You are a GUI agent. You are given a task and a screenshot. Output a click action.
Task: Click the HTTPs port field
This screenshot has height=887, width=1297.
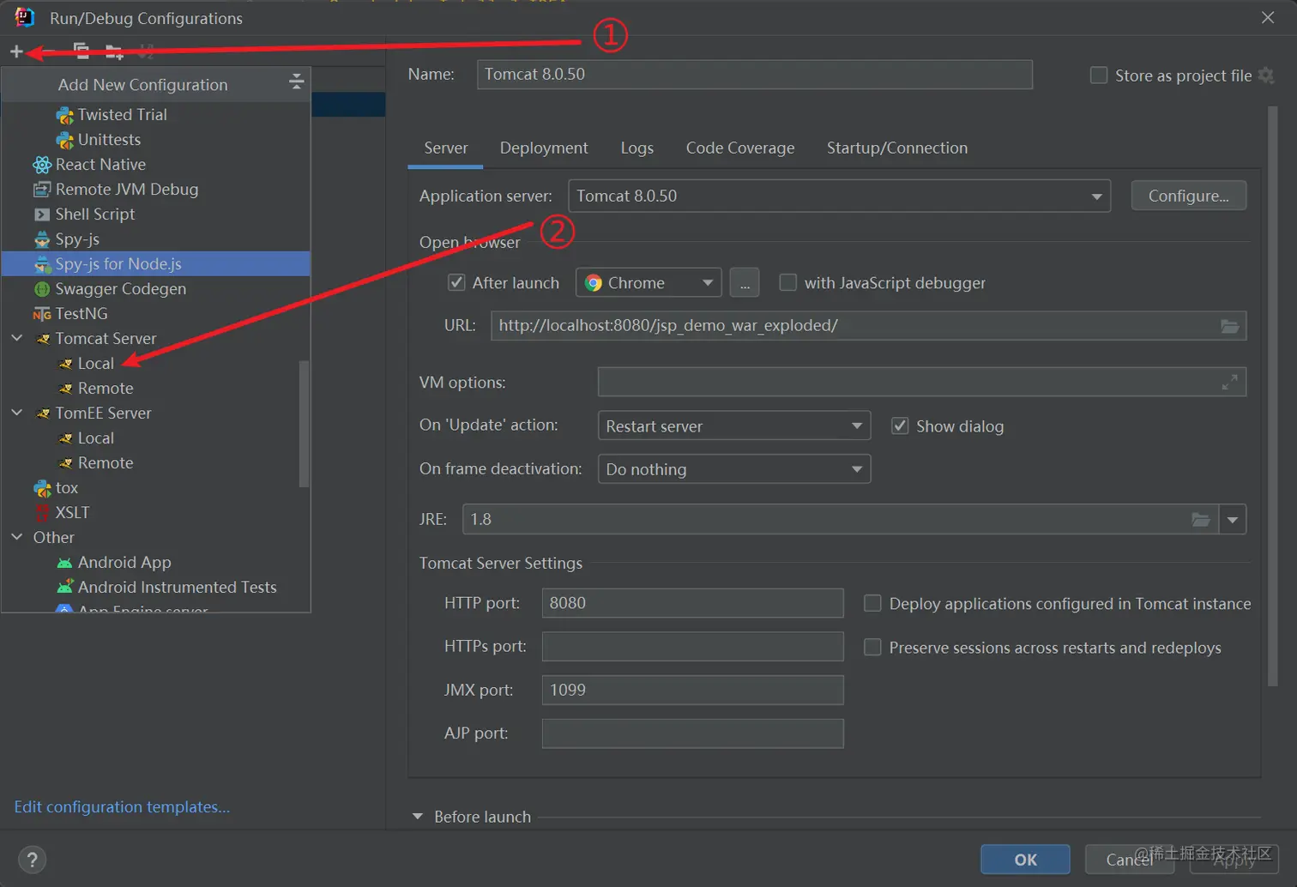coord(692,646)
